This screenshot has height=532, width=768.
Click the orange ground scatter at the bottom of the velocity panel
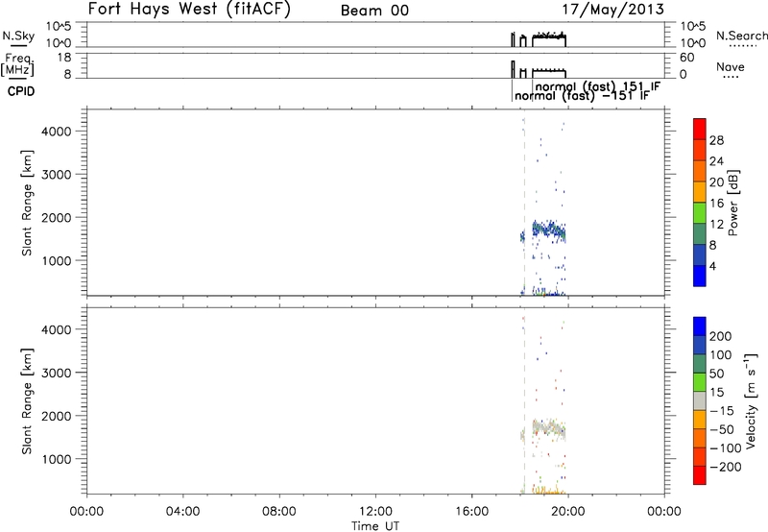click(546, 491)
